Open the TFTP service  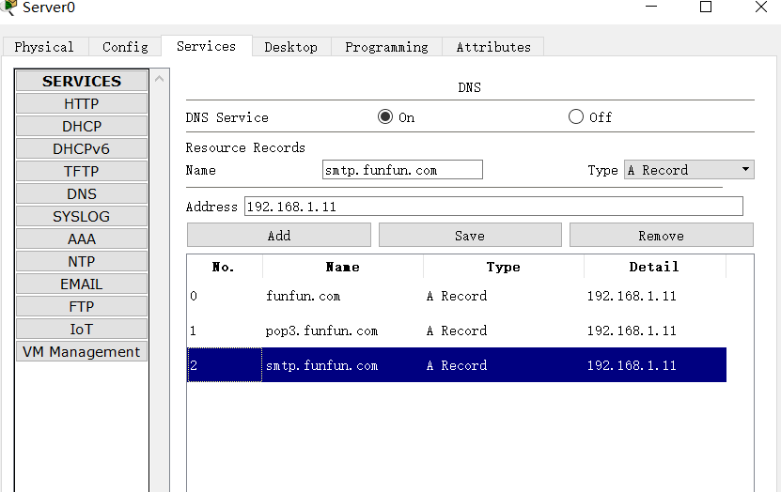[82, 171]
